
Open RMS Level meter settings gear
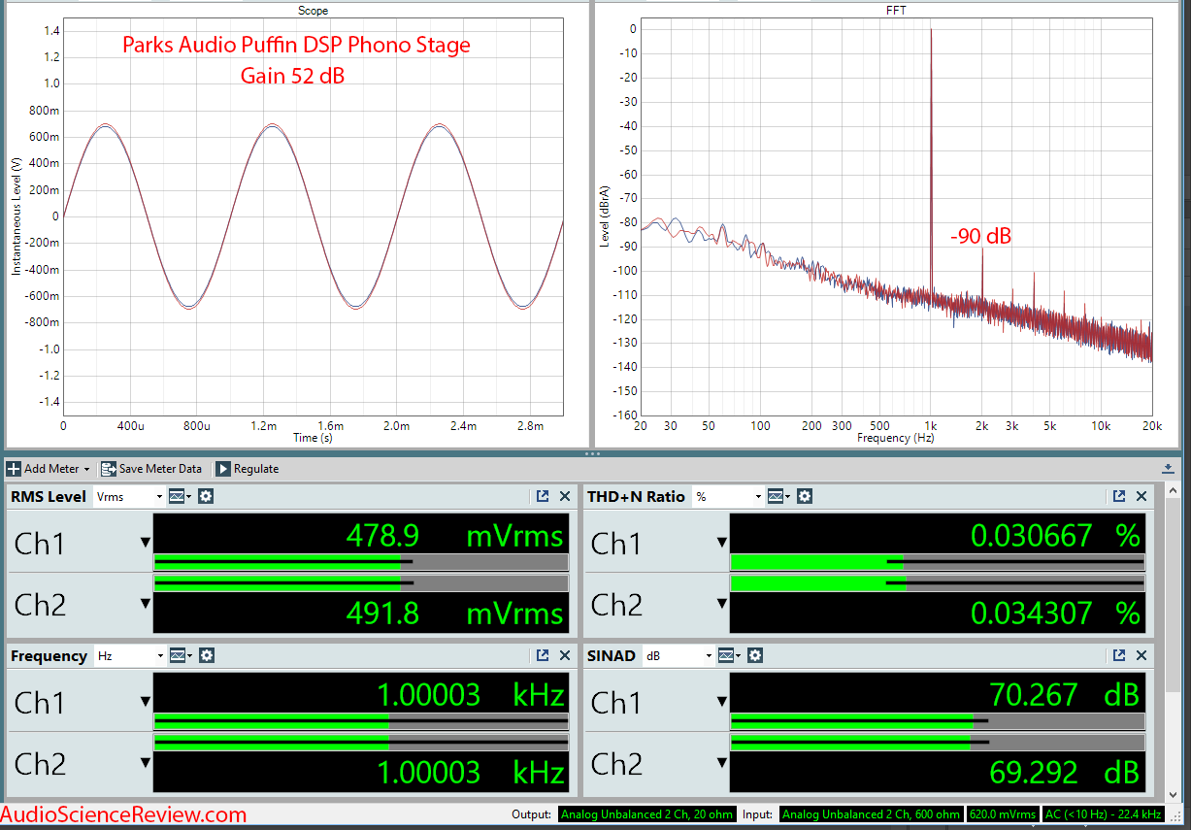coord(206,496)
